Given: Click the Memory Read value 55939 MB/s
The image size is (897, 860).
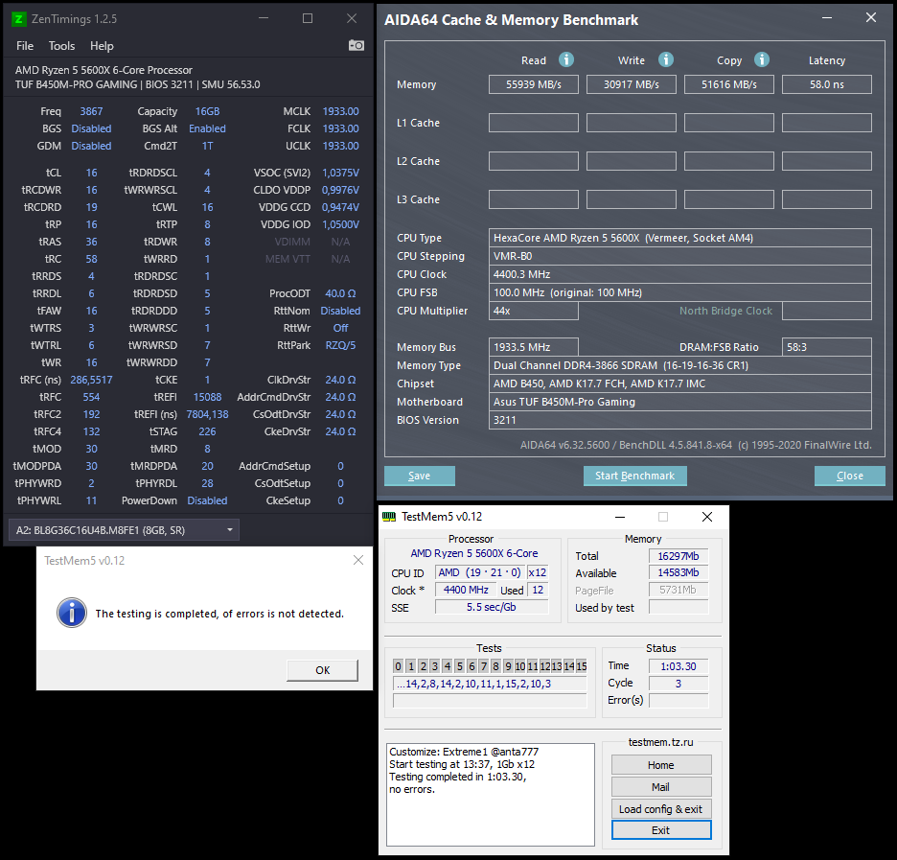Looking at the screenshot, I should (534, 84).
